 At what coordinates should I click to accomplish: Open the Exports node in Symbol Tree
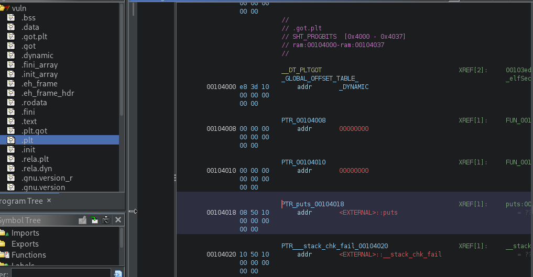[25, 244]
